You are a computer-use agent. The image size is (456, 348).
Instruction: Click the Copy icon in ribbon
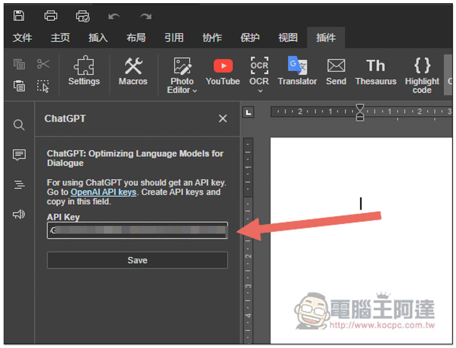point(19,64)
